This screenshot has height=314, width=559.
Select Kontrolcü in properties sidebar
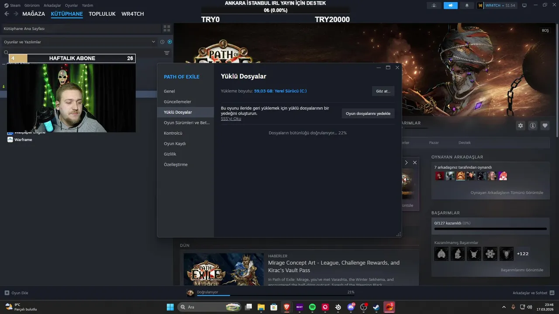pos(186,133)
